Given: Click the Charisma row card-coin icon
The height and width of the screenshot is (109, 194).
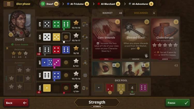Looking at the screenshot, I should (85, 88).
